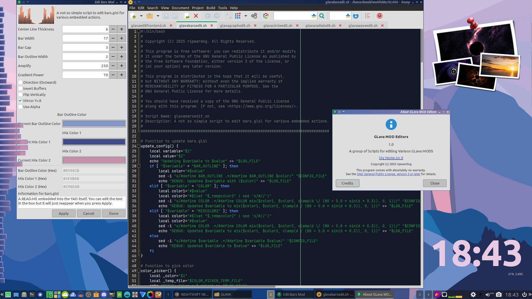This screenshot has height=299, width=532.
Task: Click the reload file icon
Action: tap(187, 16)
